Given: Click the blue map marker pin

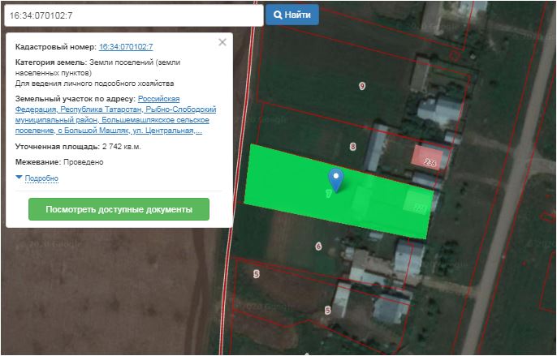Looking at the screenshot, I should (x=335, y=178).
